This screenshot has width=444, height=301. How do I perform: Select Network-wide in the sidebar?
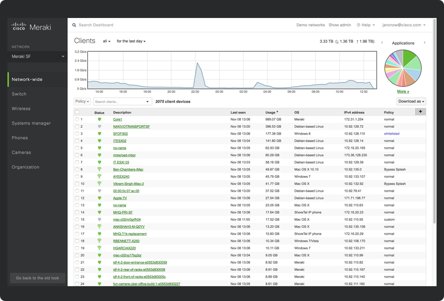click(x=38, y=80)
